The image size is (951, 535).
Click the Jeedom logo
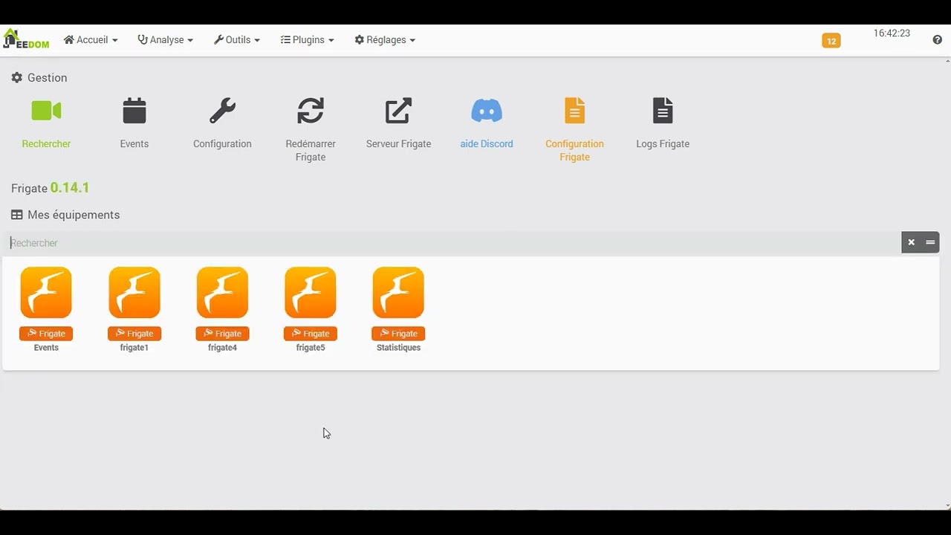point(26,39)
